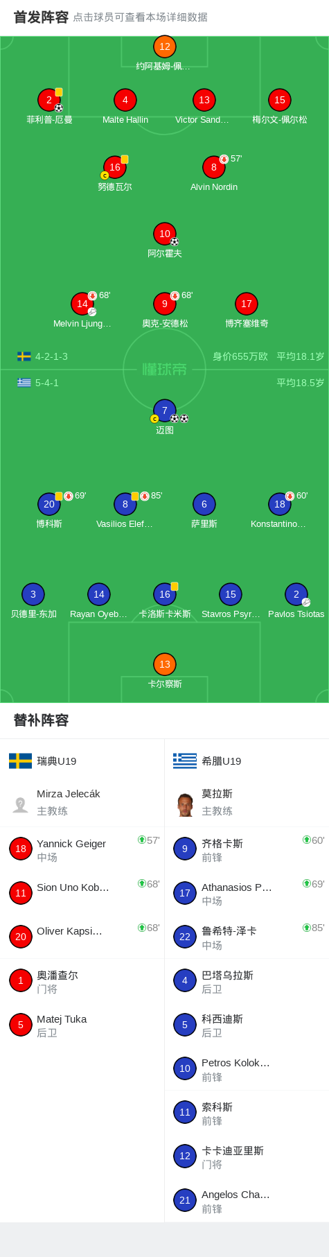The height and width of the screenshot is (1257, 329).
Task: Tap red number 8 Alvin Nordin icon
Action: coord(214,167)
